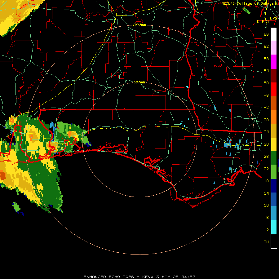Click the cyan legend swatch
The height and width of the screenshot is (279, 279).
[x=274, y=227]
